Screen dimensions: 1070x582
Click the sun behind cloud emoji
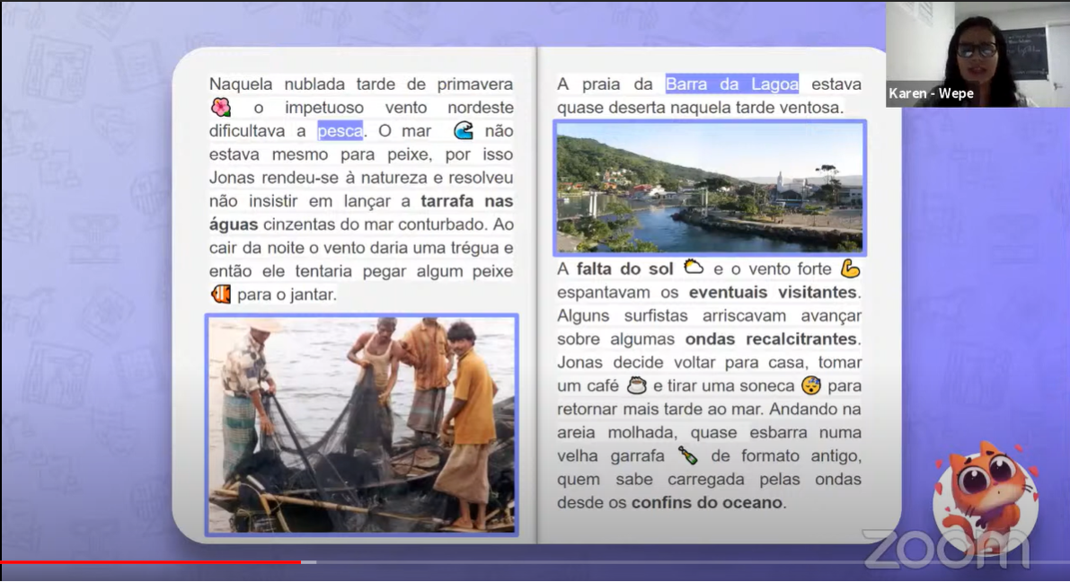point(694,268)
